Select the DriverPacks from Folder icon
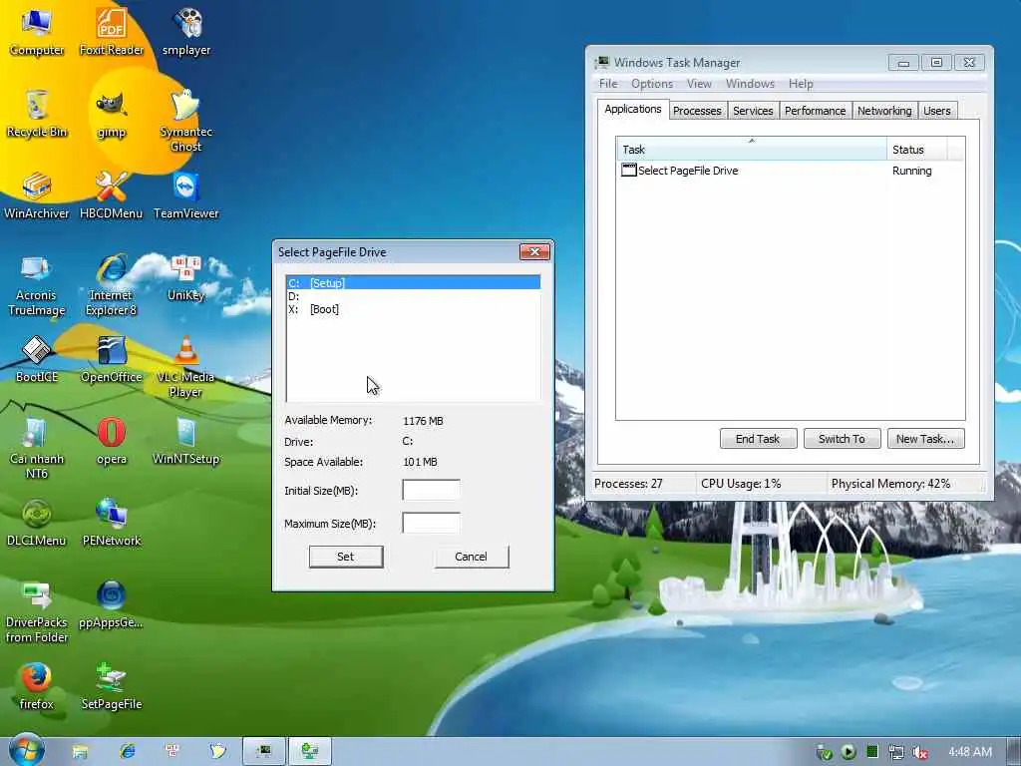 tap(37, 612)
